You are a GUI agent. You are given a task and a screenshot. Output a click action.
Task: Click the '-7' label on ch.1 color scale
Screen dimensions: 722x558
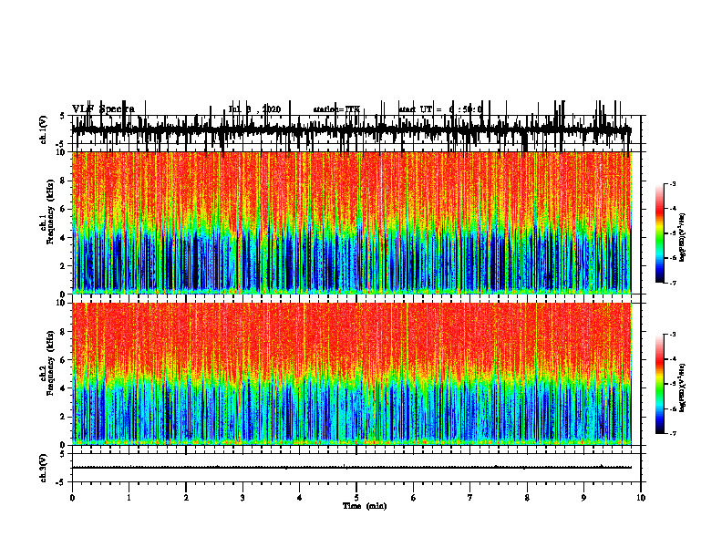(672, 283)
